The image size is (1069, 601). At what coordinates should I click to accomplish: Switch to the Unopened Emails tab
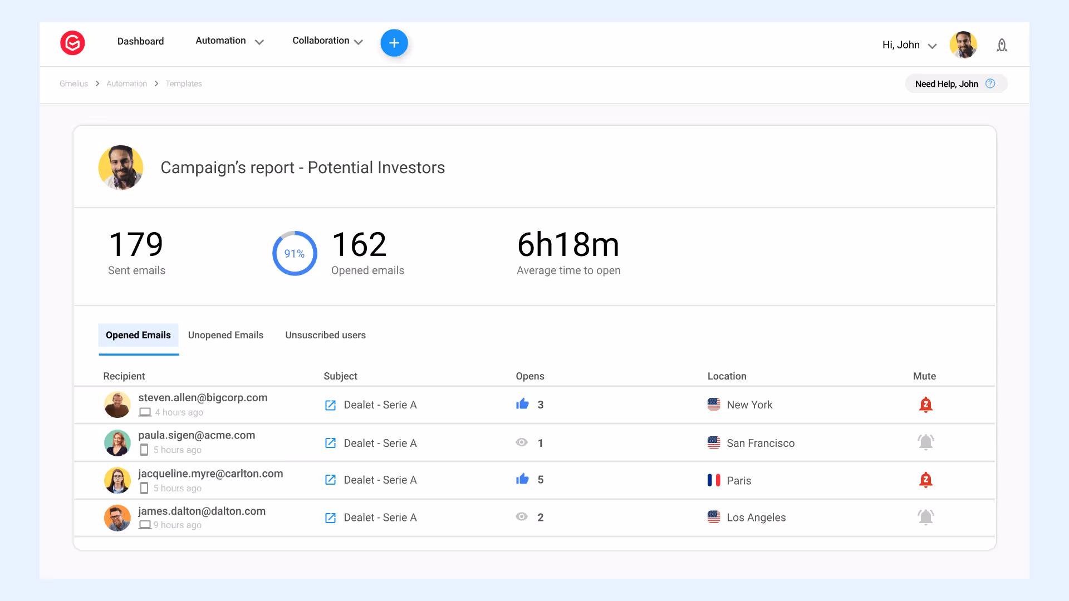click(x=225, y=335)
